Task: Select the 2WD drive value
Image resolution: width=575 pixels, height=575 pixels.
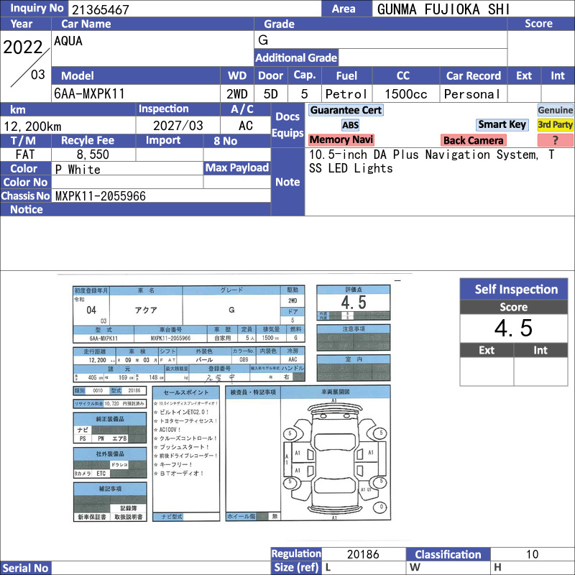Action: [237, 94]
